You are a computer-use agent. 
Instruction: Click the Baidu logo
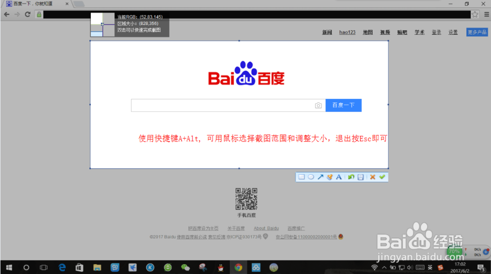coord(246,74)
